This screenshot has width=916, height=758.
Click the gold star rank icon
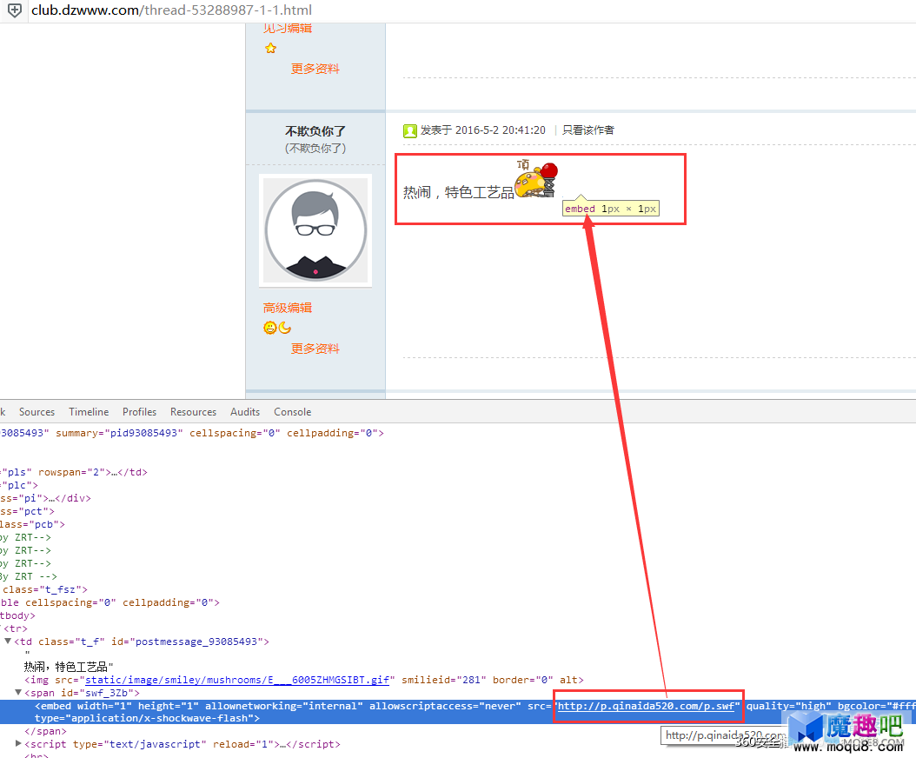270,48
